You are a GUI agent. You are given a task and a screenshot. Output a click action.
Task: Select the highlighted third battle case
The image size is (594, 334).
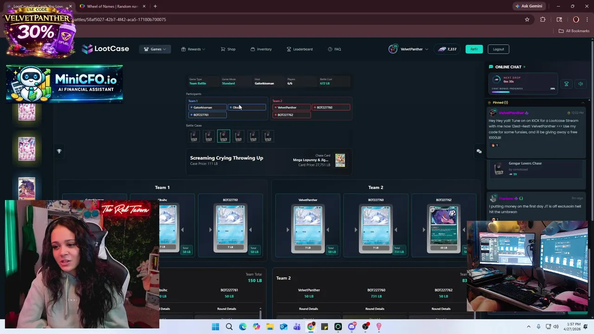coord(224,136)
